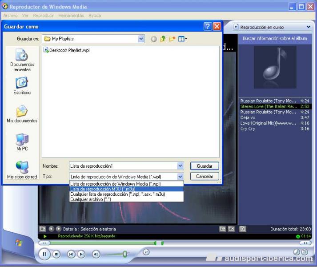Select Deja vu track in playlist

(275, 117)
